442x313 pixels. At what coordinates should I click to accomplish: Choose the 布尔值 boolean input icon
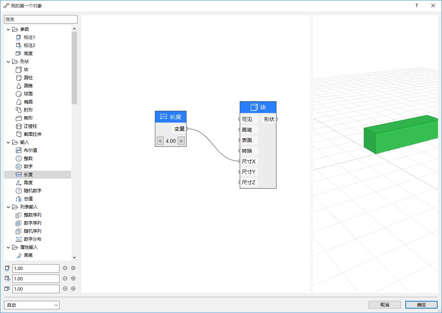click(x=19, y=150)
